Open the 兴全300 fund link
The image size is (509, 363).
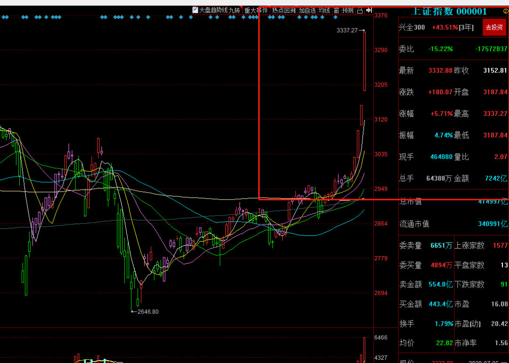coord(411,27)
